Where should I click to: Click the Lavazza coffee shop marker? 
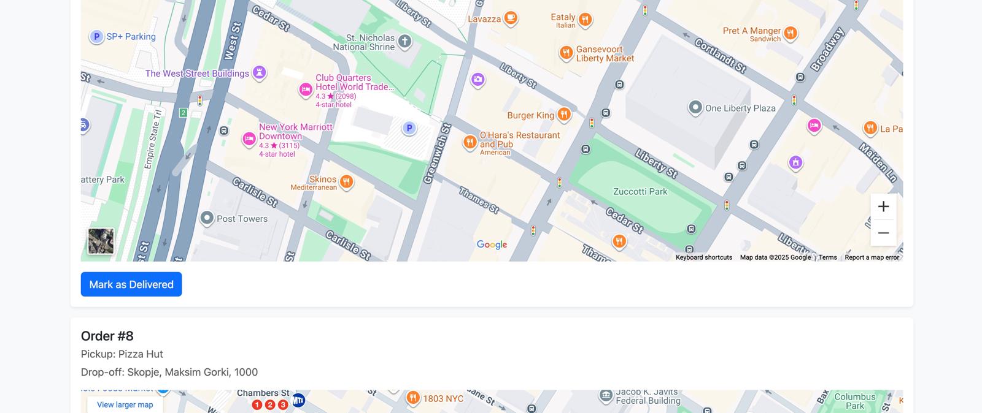click(x=510, y=18)
